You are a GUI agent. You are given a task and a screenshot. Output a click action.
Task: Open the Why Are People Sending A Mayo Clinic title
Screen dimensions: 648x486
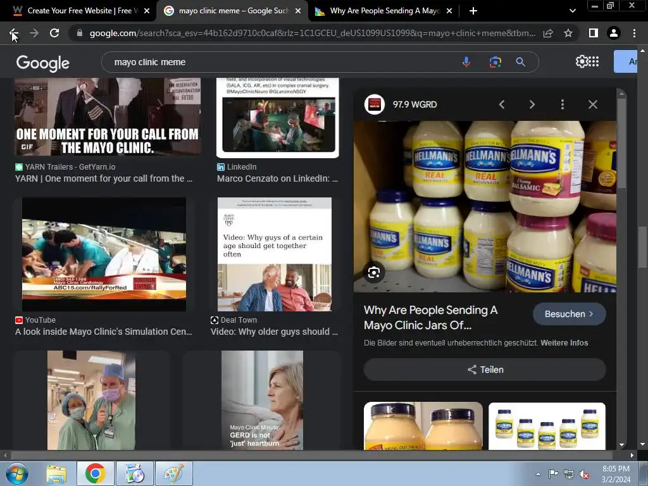point(430,318)
